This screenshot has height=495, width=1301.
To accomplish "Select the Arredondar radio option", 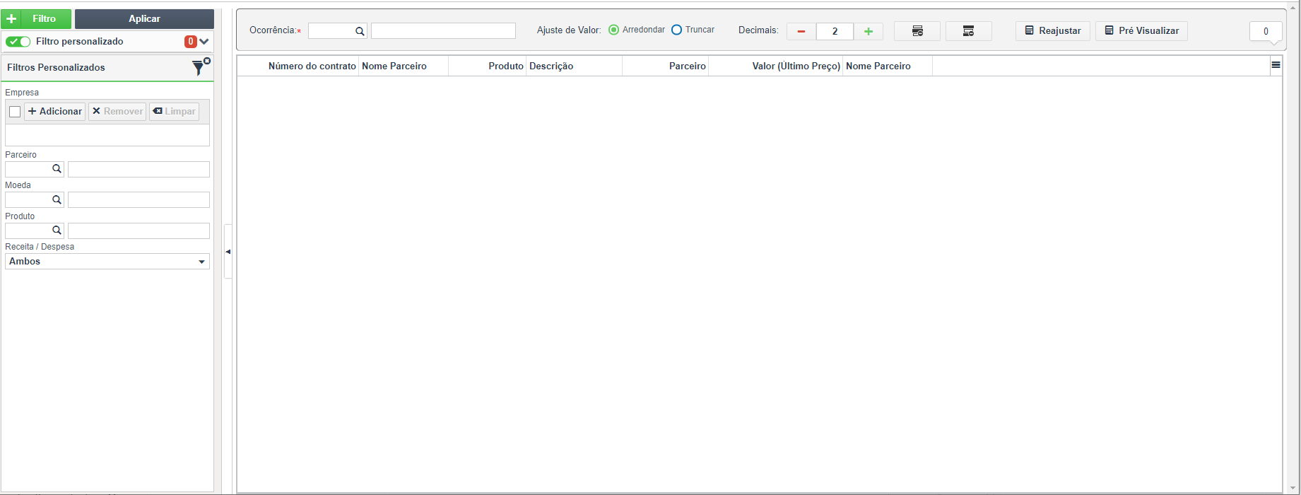I will (613, 30).
